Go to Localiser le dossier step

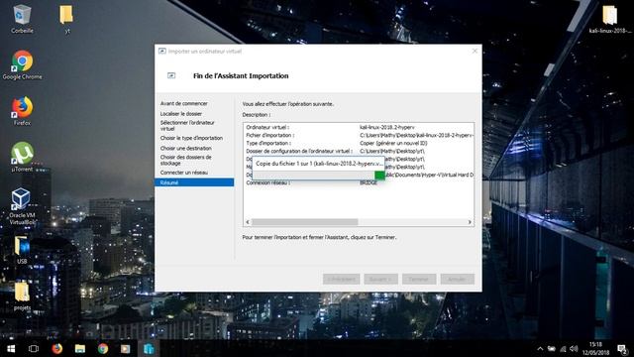[x=181, y=114]
